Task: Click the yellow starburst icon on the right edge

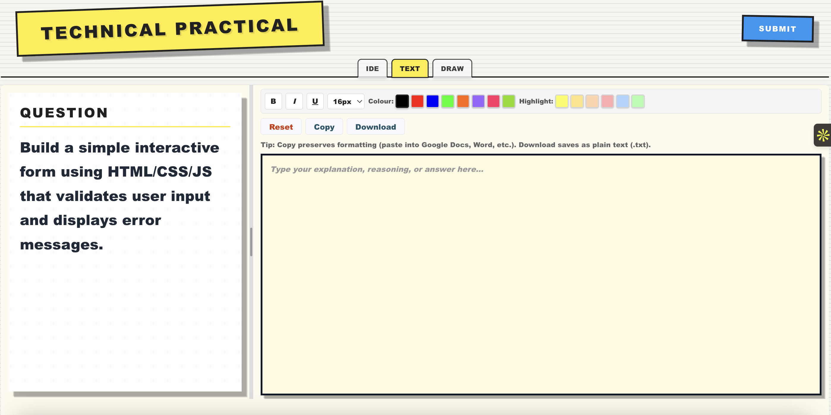Action: pyautogui.click(x=823, y=135)
